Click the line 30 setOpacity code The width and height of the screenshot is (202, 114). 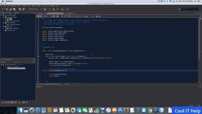coord(58,71)
